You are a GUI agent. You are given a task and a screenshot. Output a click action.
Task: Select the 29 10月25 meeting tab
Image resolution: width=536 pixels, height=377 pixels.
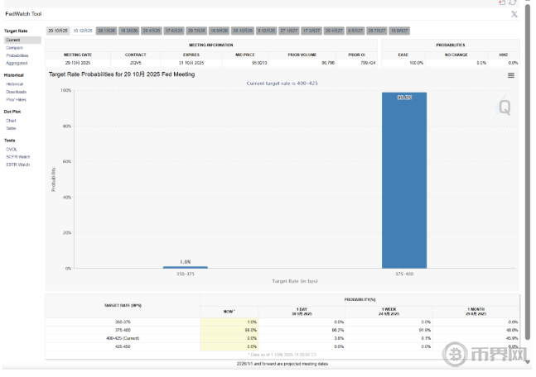(x=57, y=31)
